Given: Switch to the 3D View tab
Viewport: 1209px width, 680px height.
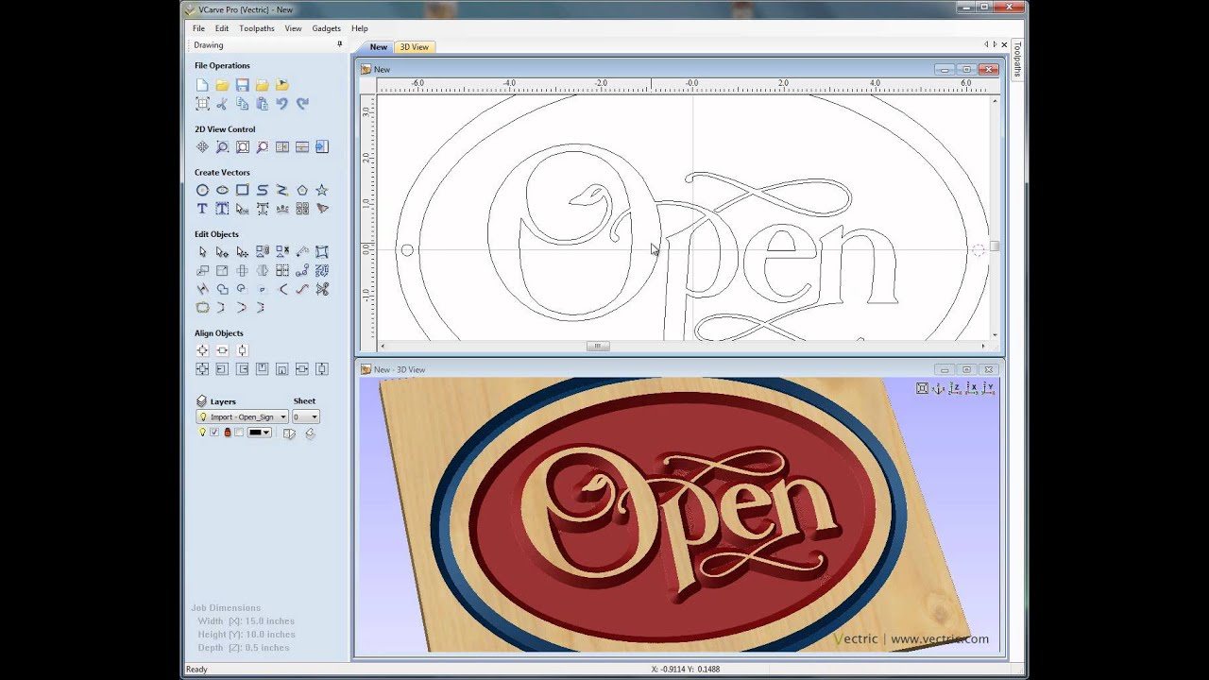Looking at the screenshot, I should (414, 47).
